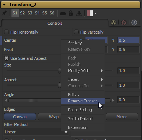Viewport: 142px width, 140px height.
Task: Click the Aspect slider handle
Action: pos(60,85)
